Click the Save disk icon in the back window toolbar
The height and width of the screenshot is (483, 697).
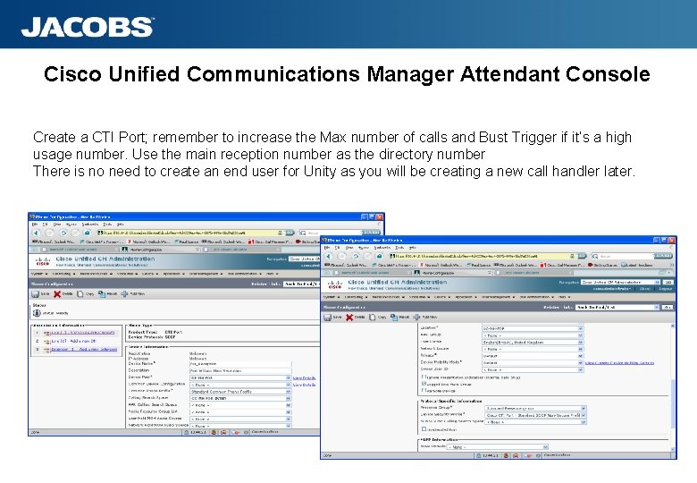[35, 294]
